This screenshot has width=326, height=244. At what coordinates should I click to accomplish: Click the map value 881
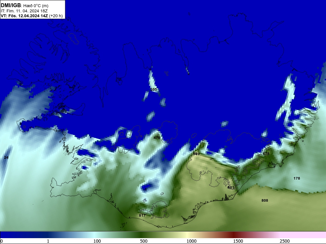[x=231, y=187]
